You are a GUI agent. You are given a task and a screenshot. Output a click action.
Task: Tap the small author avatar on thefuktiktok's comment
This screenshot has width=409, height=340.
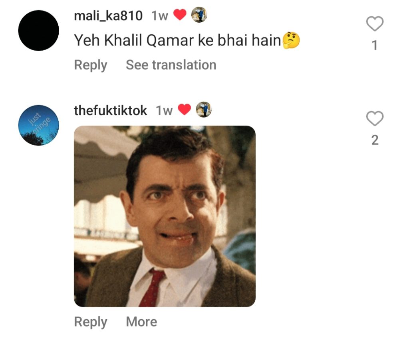click(x=203, y=110)
